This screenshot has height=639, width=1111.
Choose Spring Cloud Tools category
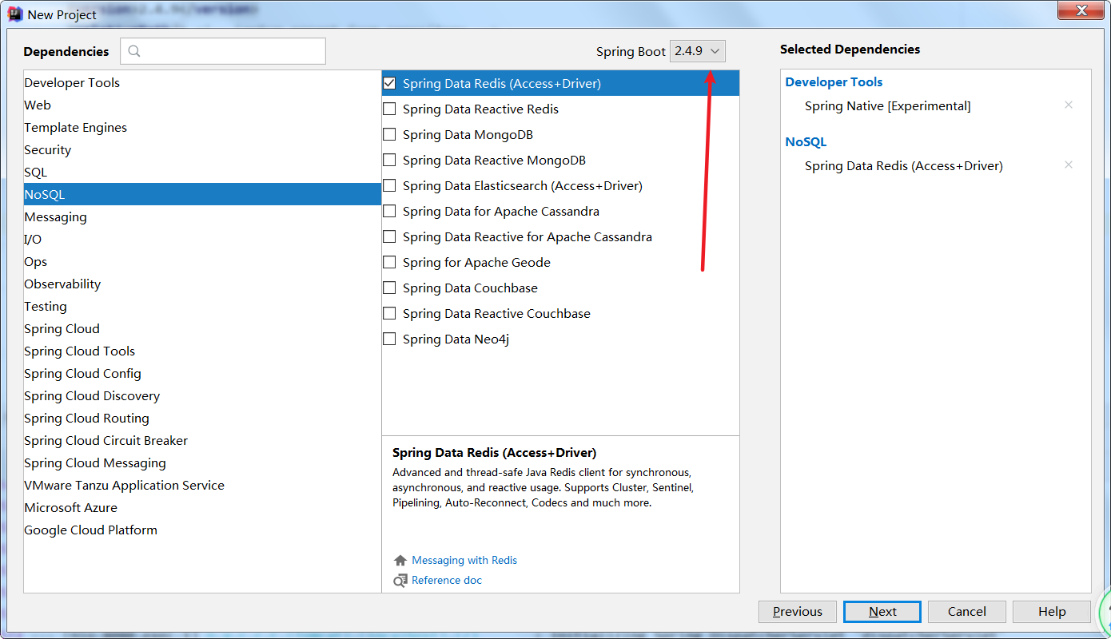(202, 351)
